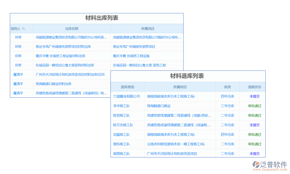The width and height of the screenshot is (290, 174).
Task: Select the 所属项目 header in 材料出库列表
Action: click(148, 29)
